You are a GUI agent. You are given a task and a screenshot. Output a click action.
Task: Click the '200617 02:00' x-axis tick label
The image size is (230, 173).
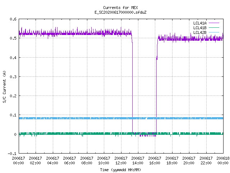(35, 160)
